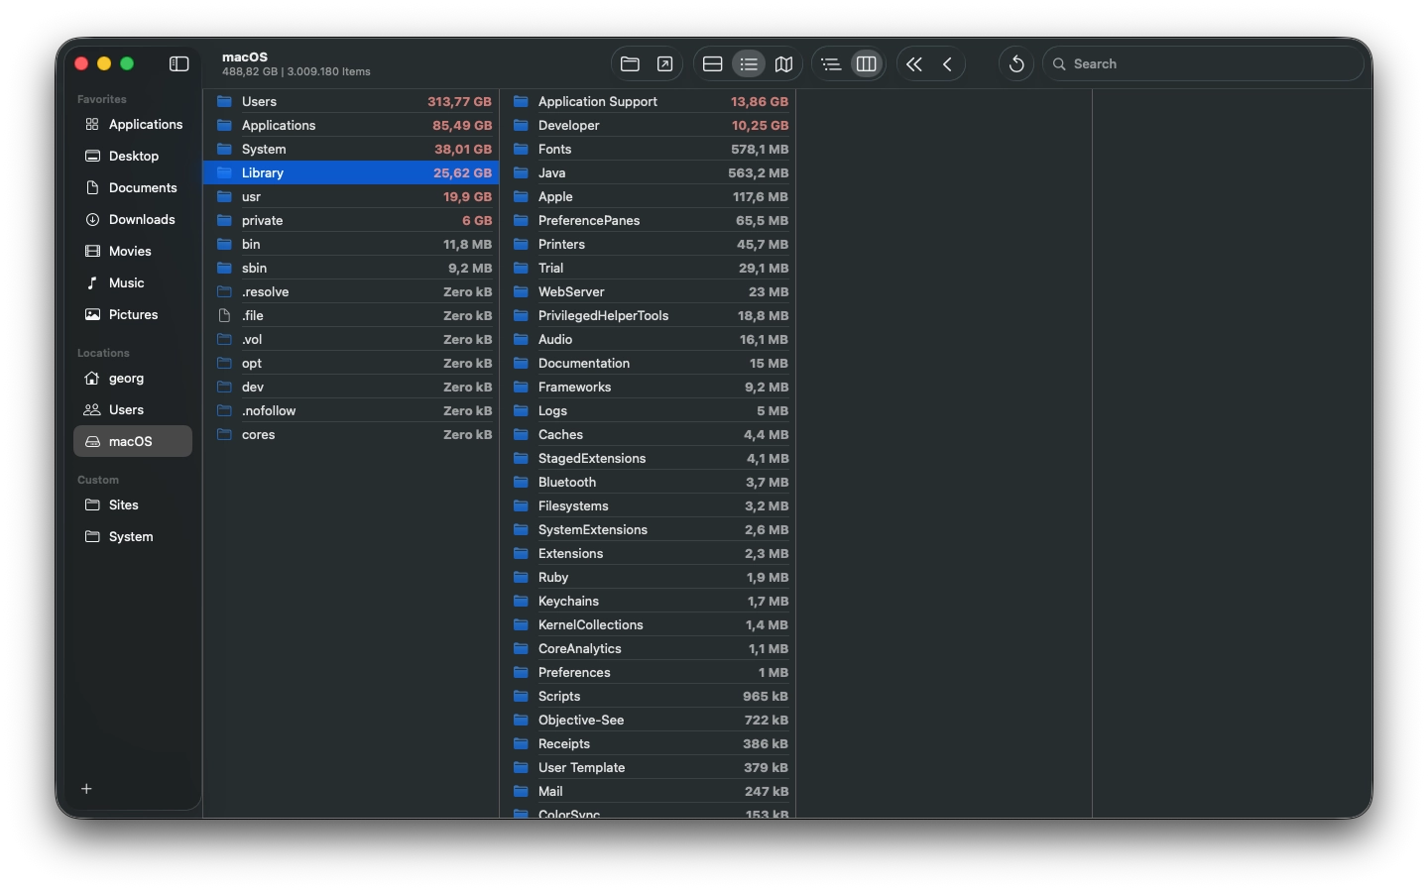Click the Developer folder icon
The width and height of the screenshot is (1428, 892).
[x=521, y=125]
